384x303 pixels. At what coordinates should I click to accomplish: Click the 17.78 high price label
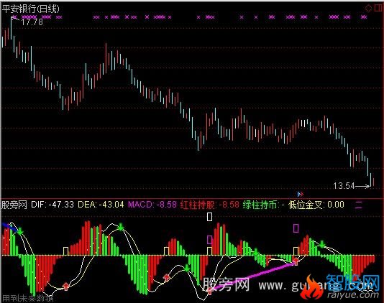32,22
